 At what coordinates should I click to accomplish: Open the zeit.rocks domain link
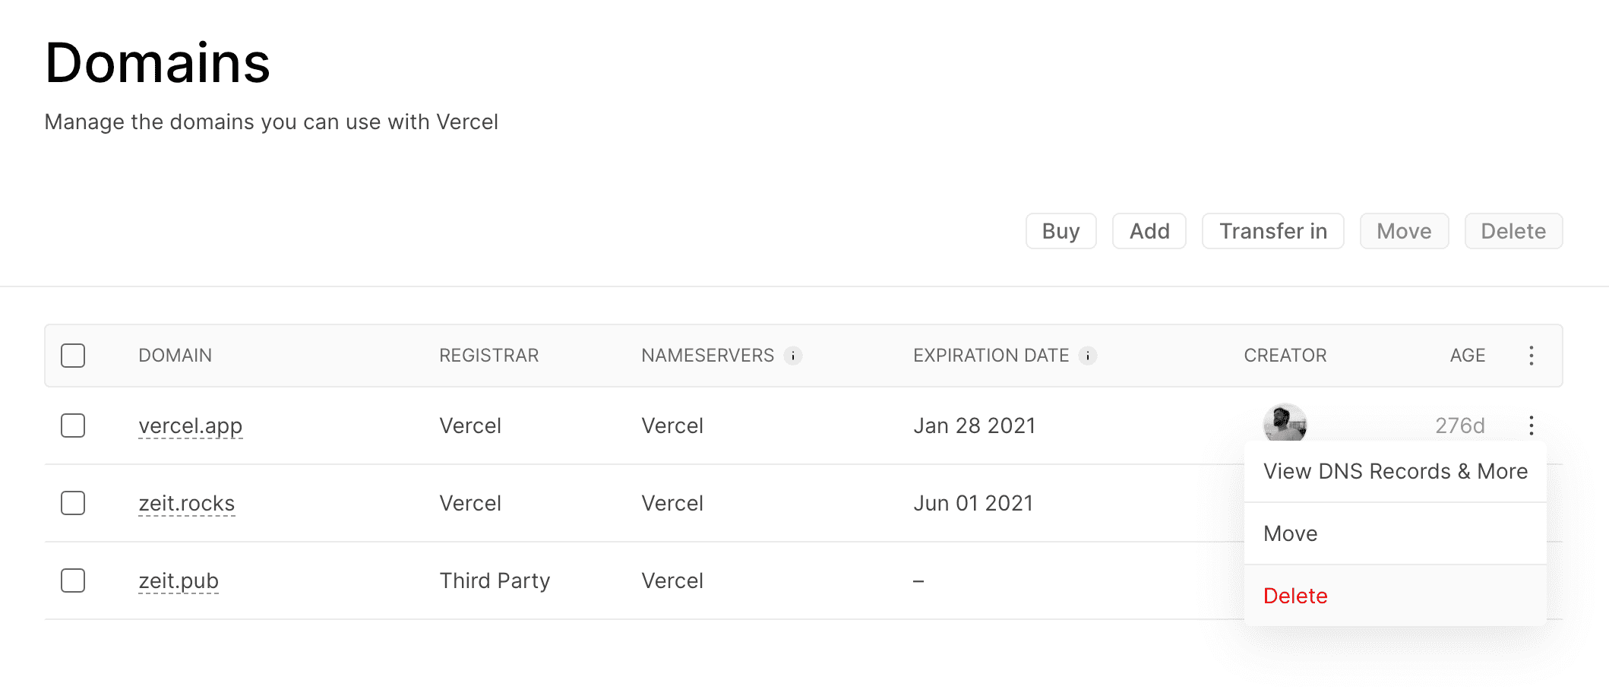pos(186,503)
